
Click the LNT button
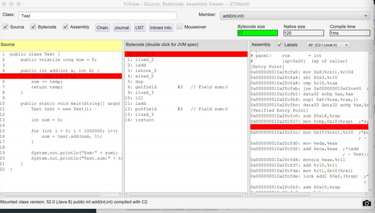(x=139, y=27)
